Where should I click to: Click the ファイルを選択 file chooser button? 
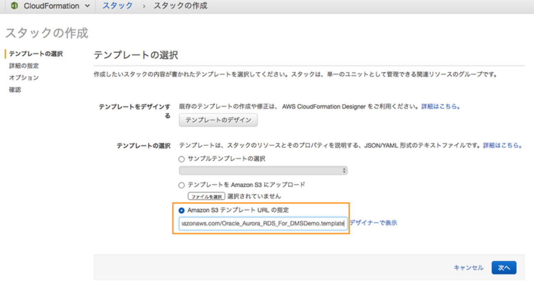207,196
